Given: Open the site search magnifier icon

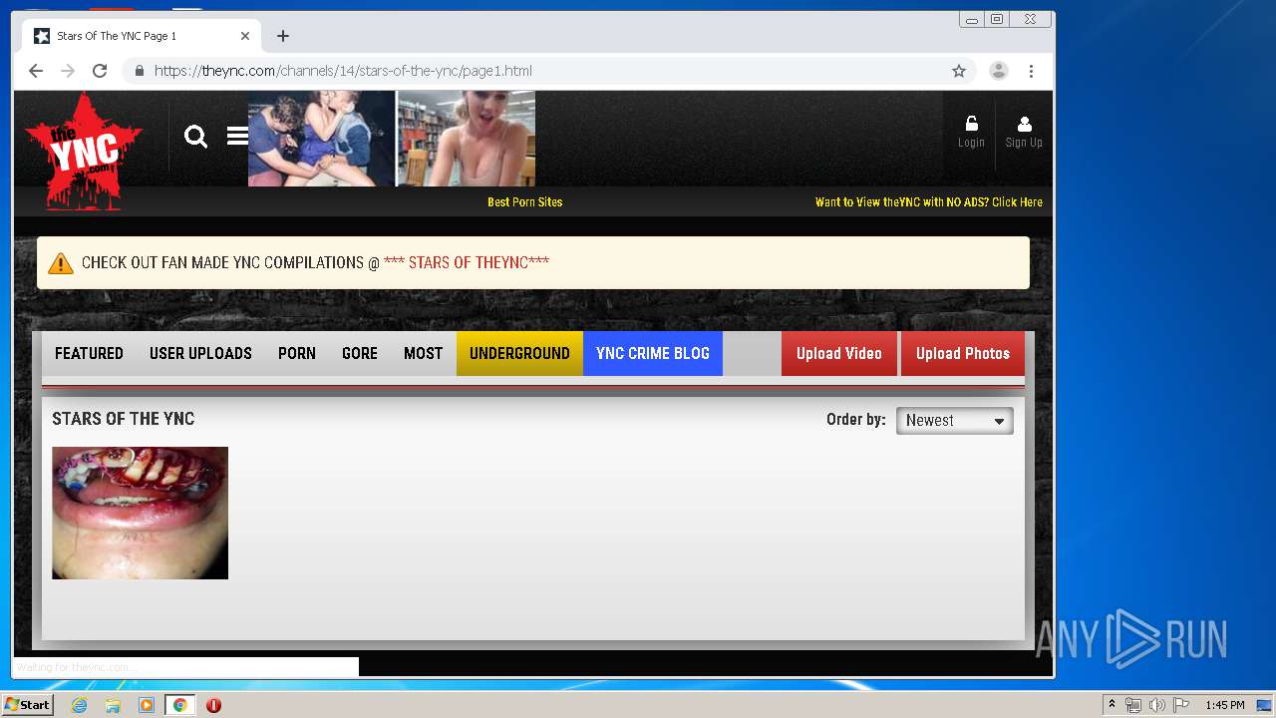Looking at the screenshot, I should [x=195, y=137].
